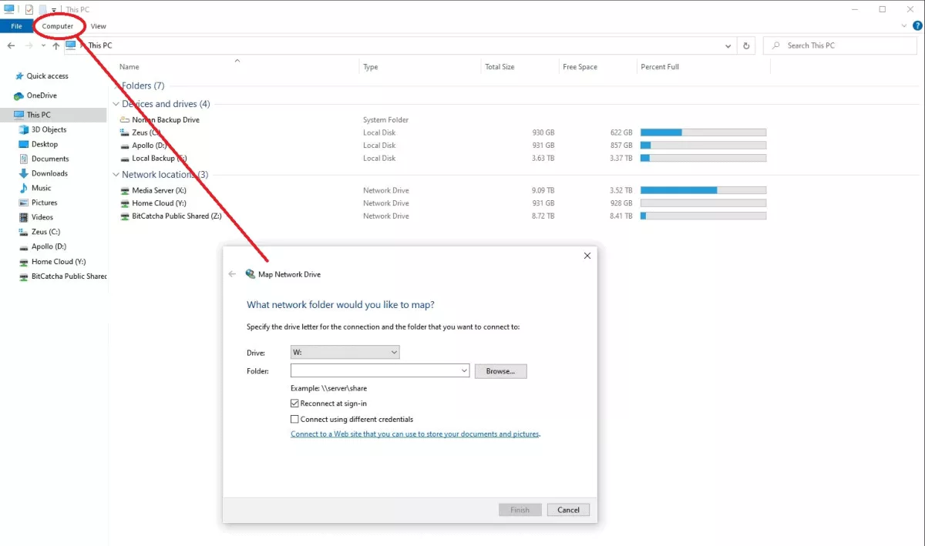Open the File ribbon tab

[x=16, y=26]
